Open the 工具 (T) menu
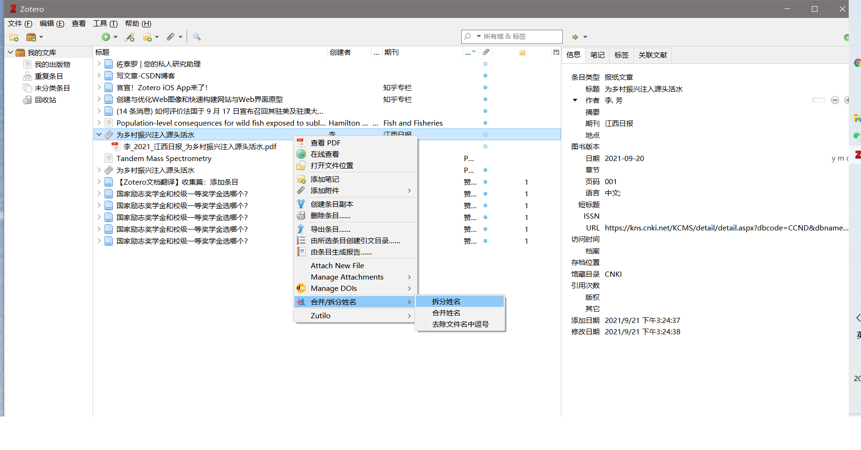This screenshot has height=450, width=861. pyautogui.click(x=105, y=24)
